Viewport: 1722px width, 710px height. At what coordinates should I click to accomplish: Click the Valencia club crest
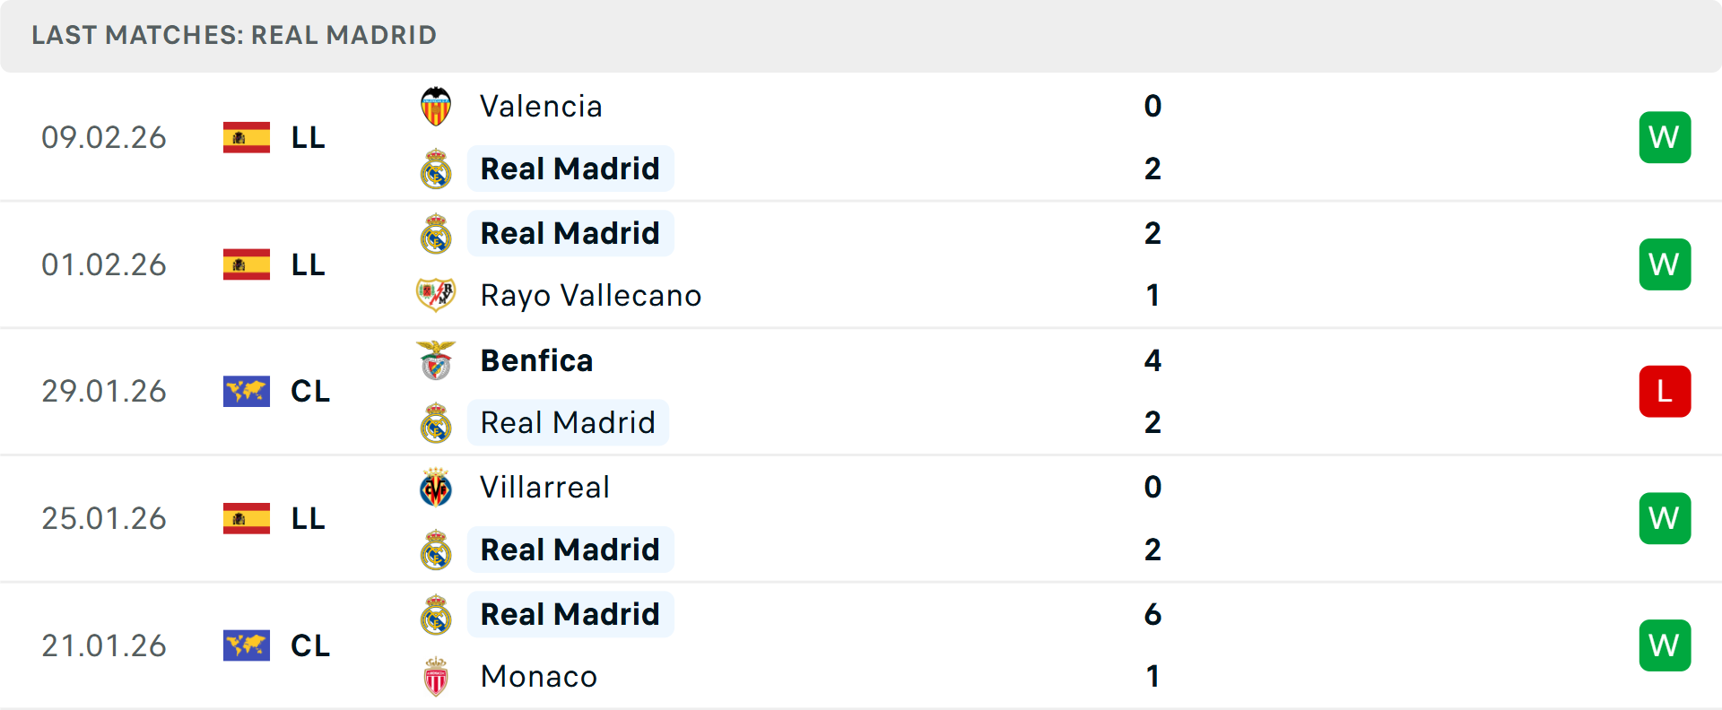point(437,105)
